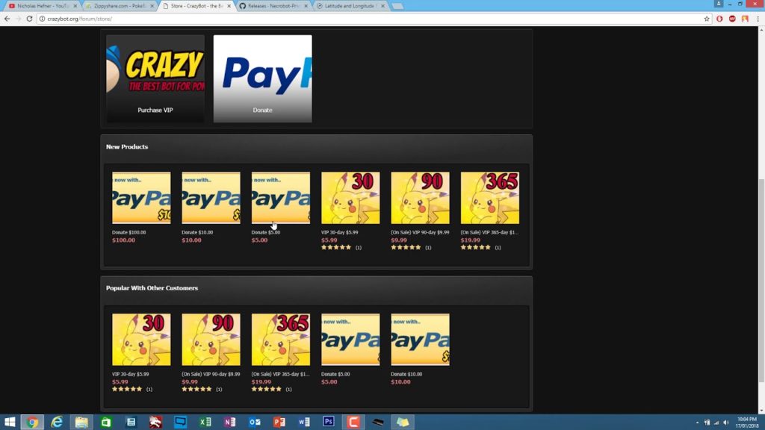Screen dimensions: 765x430
Task: Open PowerPoint from the taskbar
Action: pos(279,422)
